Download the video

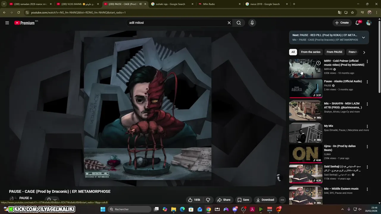point(265,200)
